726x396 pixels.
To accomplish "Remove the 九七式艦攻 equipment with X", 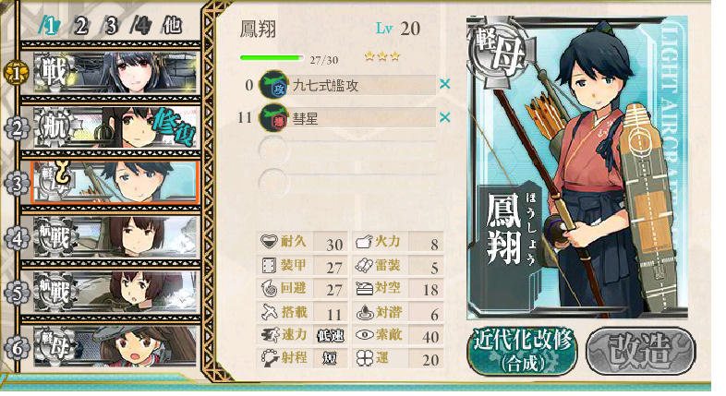I will [444, 84].
